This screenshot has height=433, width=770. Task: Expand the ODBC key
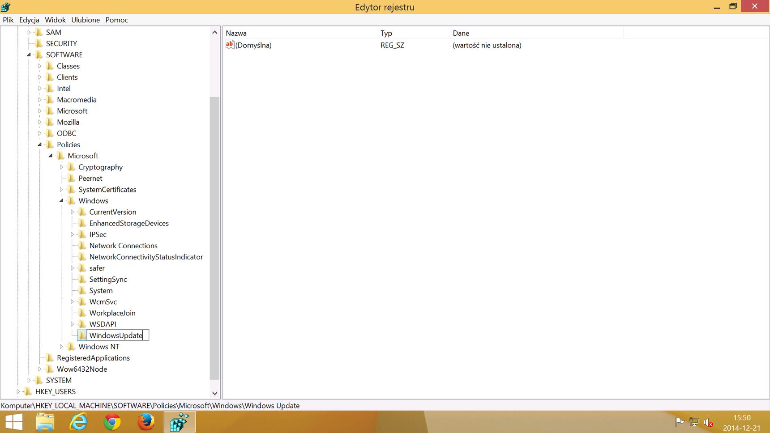pyautogui.click(x=39, y=133)
